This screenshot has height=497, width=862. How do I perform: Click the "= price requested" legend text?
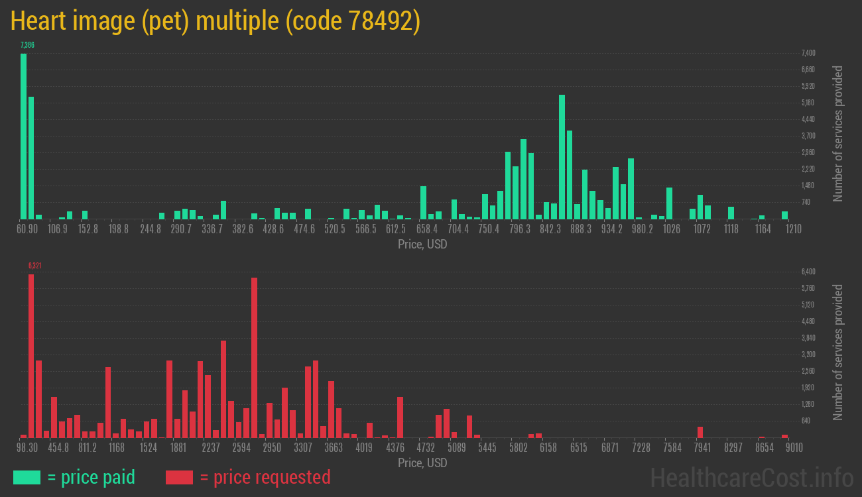(265, 477)
